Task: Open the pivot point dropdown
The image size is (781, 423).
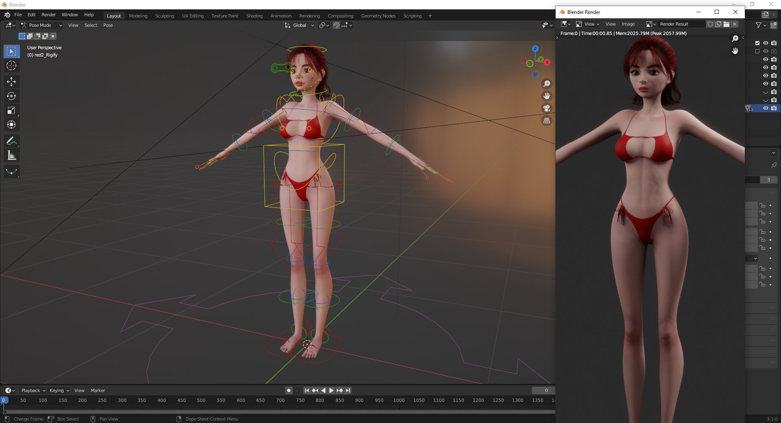Action: [324, 25]
